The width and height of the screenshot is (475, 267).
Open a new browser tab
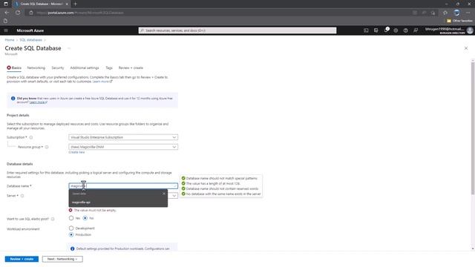76,4
